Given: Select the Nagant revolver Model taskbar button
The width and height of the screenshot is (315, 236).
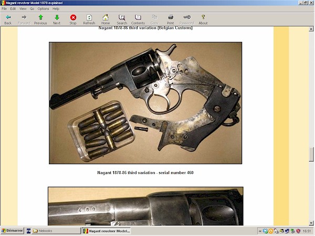Looking at the screenshot, I should pyautogui.click(x=107, y=231).
